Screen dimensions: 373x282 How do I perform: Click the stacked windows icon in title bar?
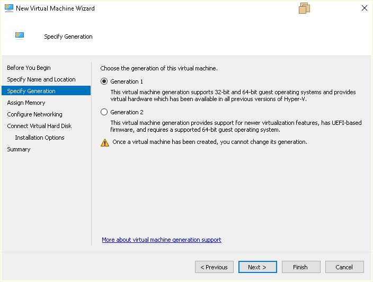click(x=304, y=8)
